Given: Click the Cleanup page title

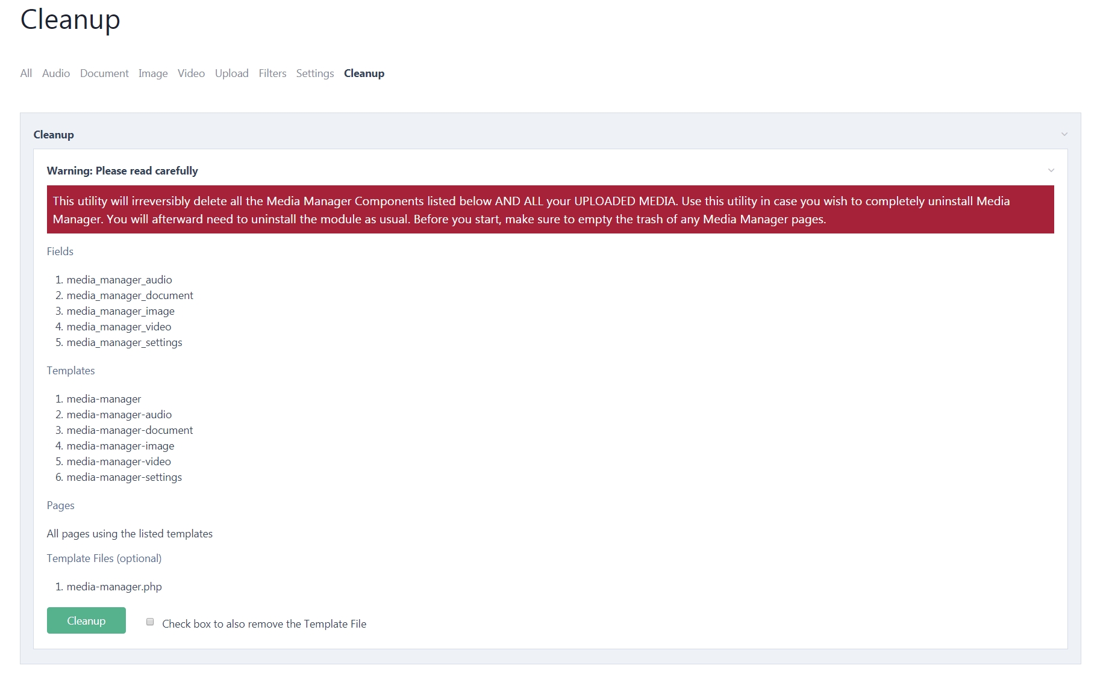Looking at the screenshot, I should (x=70, y=19).
